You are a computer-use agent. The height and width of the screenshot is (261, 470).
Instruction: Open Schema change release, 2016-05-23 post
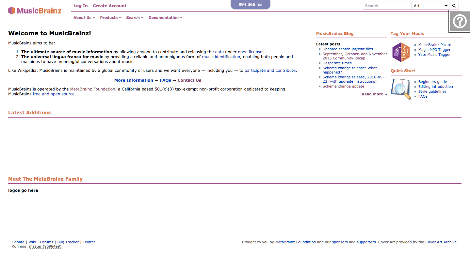353,79
